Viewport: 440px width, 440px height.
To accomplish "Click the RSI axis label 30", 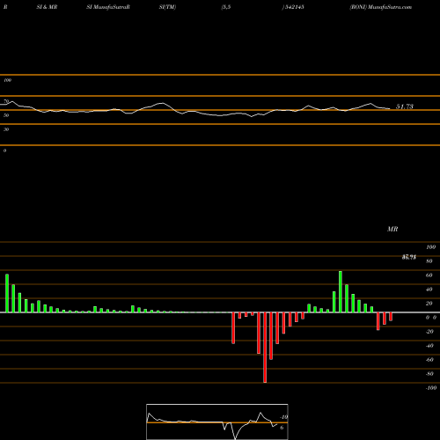I will (x=6, y=129).
